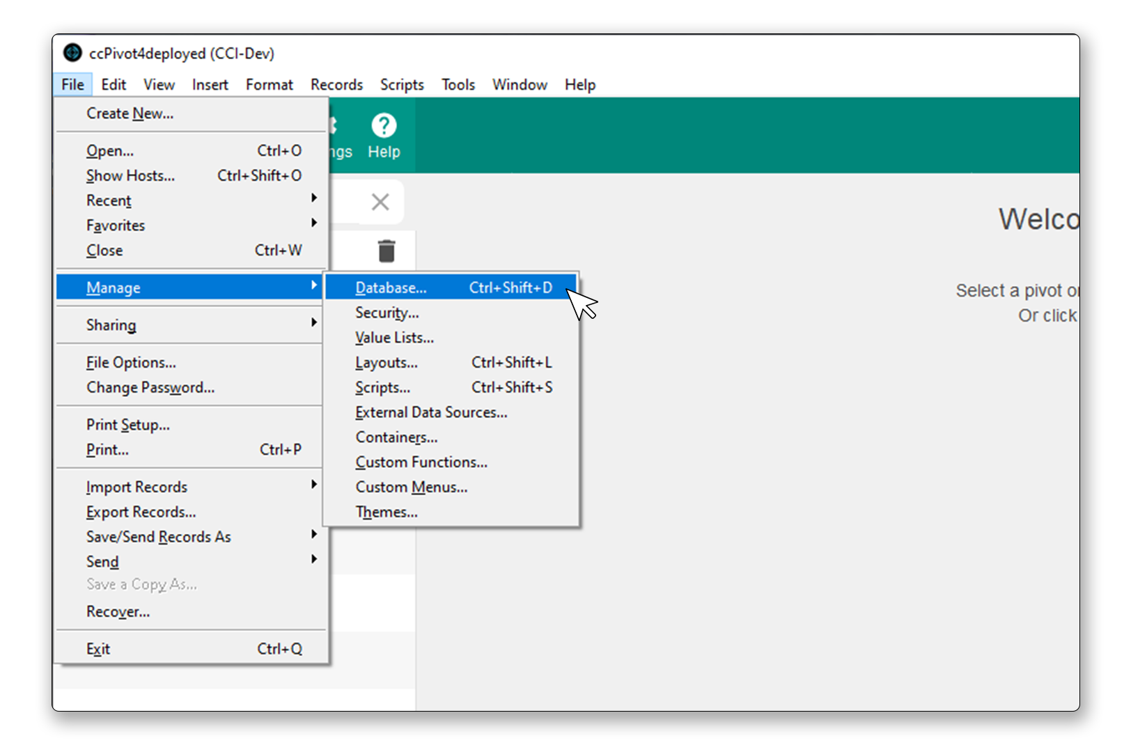Select Scripts... in Manage submenu

pos(451,388)
